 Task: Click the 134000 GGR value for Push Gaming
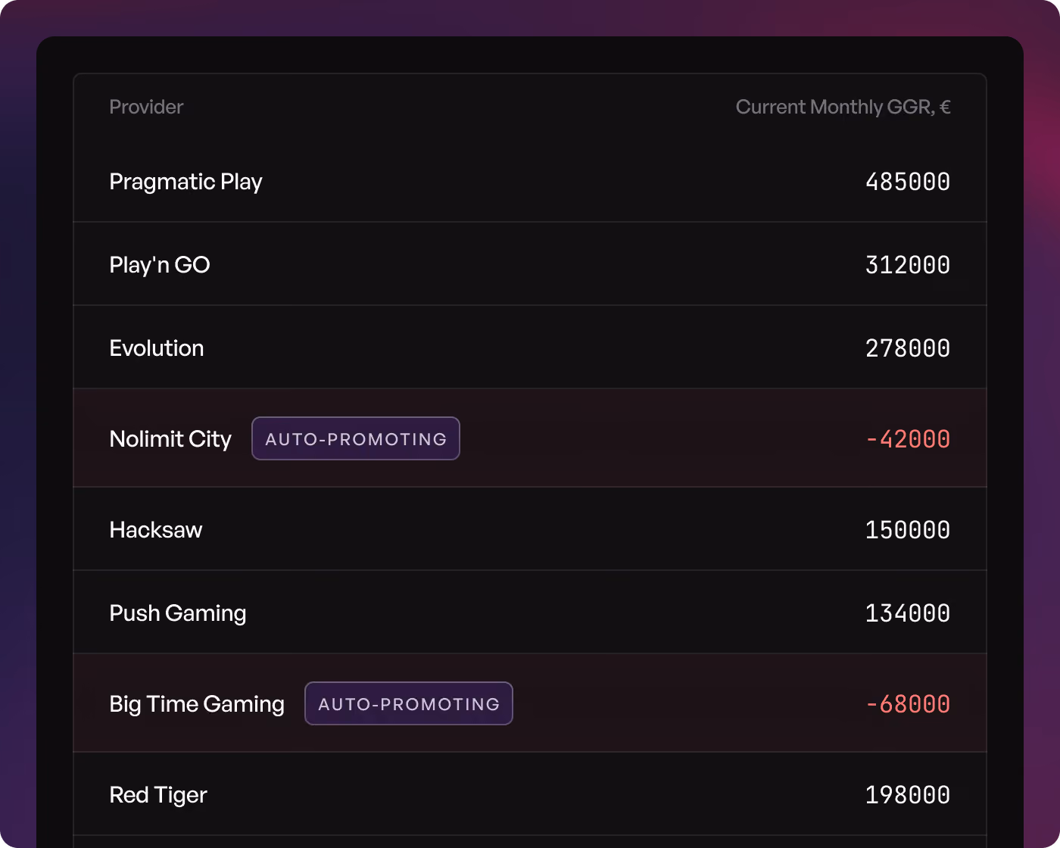click(x=908, y=613)
